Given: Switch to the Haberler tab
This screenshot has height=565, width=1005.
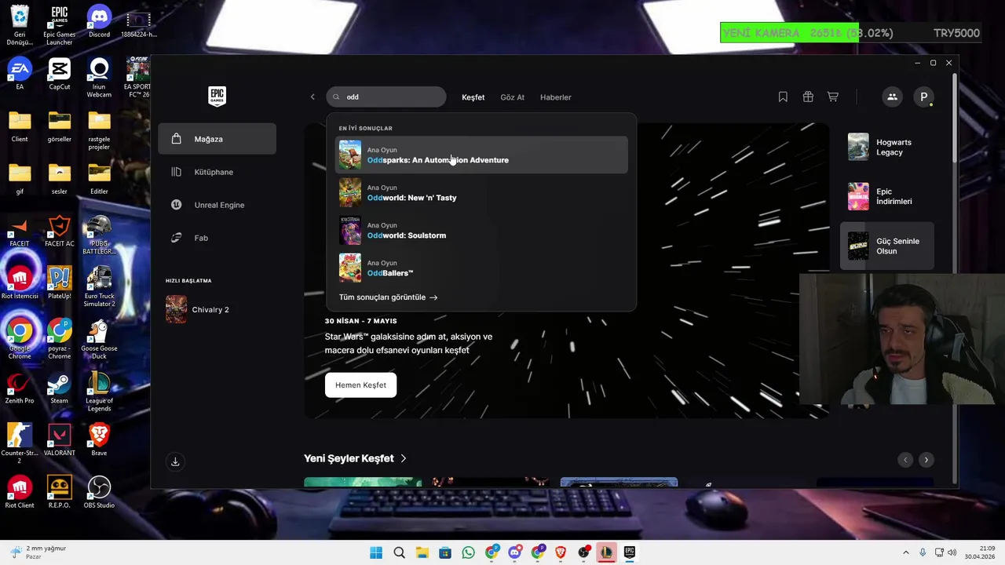Looking at the screenshot, I should coord(555,97).
